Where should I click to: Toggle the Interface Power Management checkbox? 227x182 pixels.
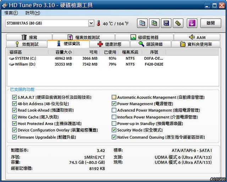114,117
